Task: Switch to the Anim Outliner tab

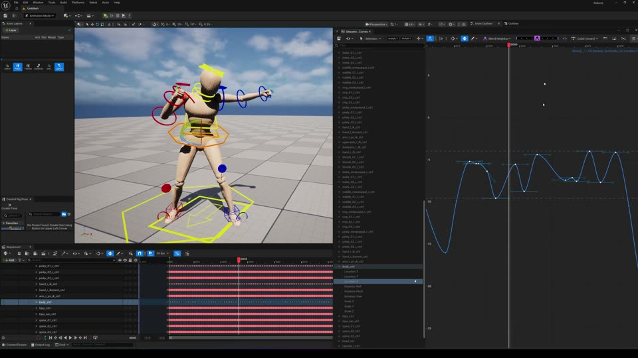Action: coord(483,24)
